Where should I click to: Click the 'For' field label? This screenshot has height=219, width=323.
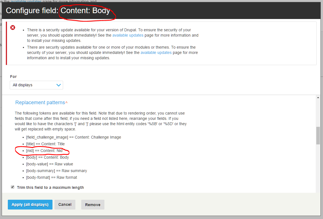(13, 77)
